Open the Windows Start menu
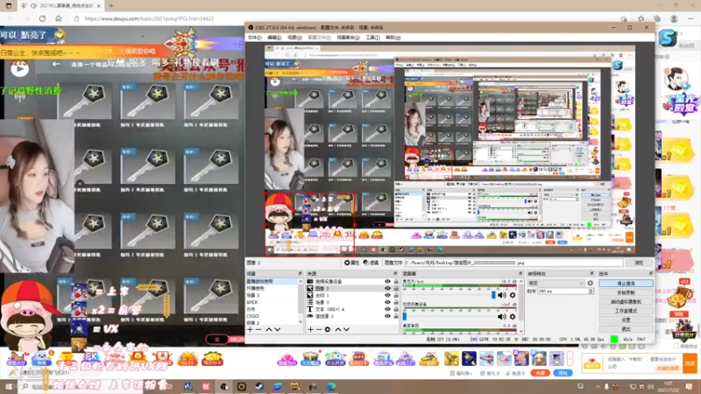Screen dimensions: 701x394 [x=9, y=386]
